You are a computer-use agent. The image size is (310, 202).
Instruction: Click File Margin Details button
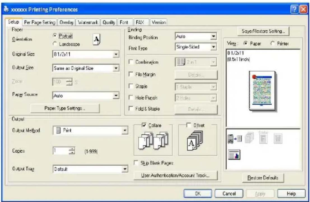(196, 75)
